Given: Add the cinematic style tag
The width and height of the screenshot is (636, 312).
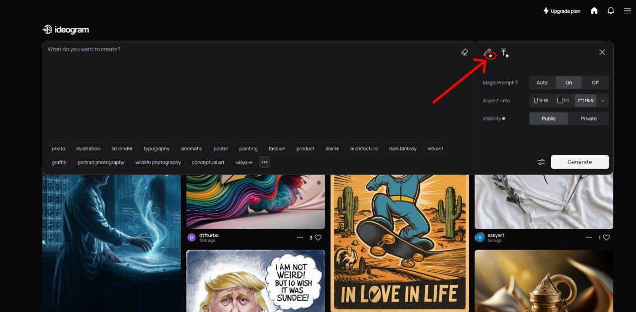Looking at the screenshot, I should (191, 149).
